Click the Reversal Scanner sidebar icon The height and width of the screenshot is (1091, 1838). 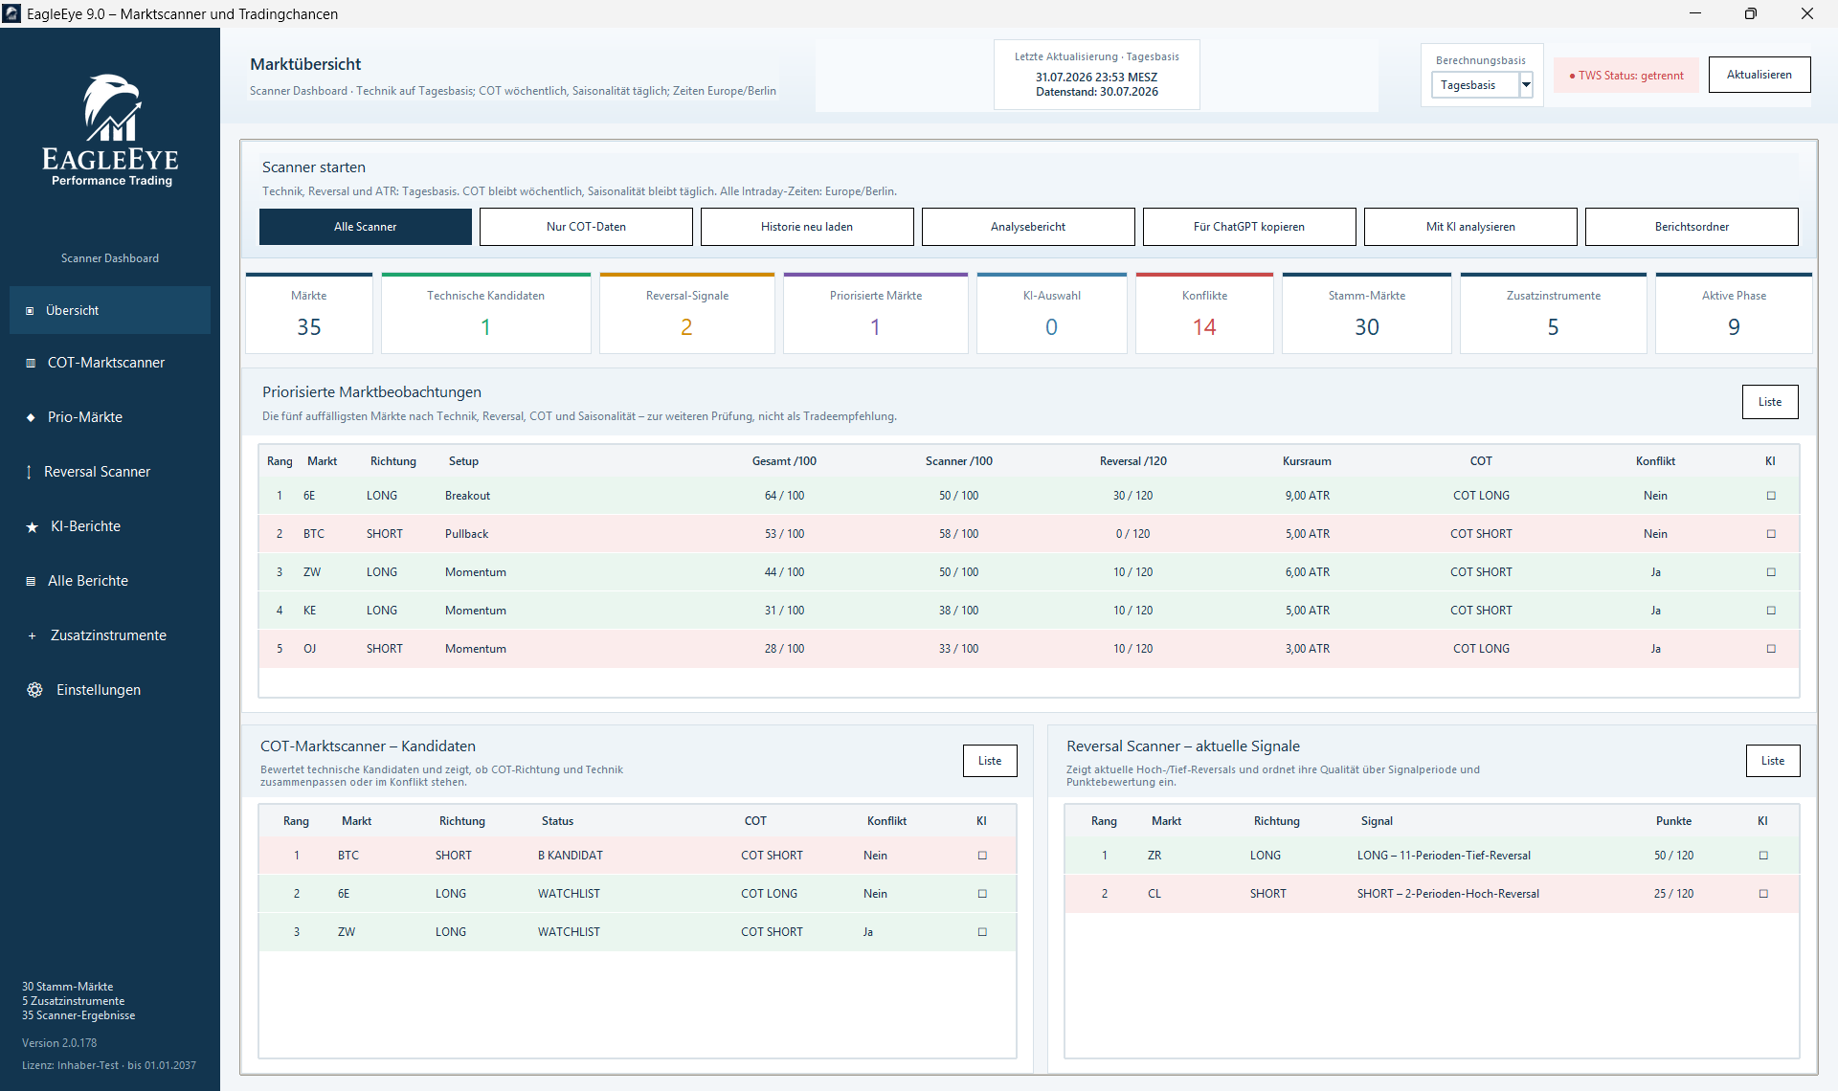(29, 472)
